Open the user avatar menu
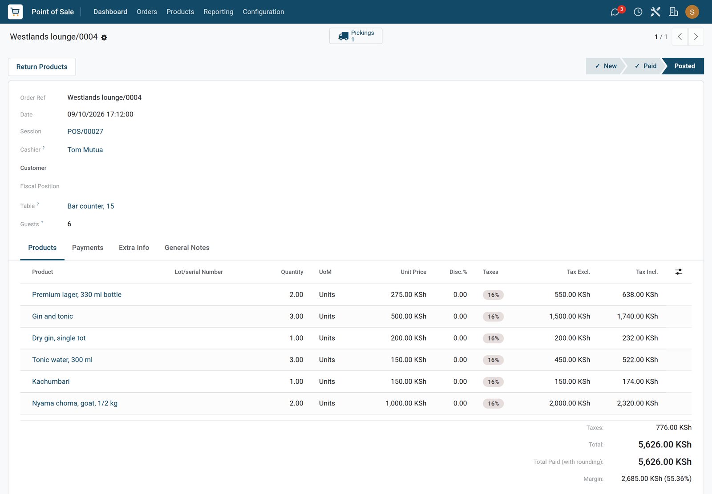The height and width of the screenshot is (494, 712). 692,12
